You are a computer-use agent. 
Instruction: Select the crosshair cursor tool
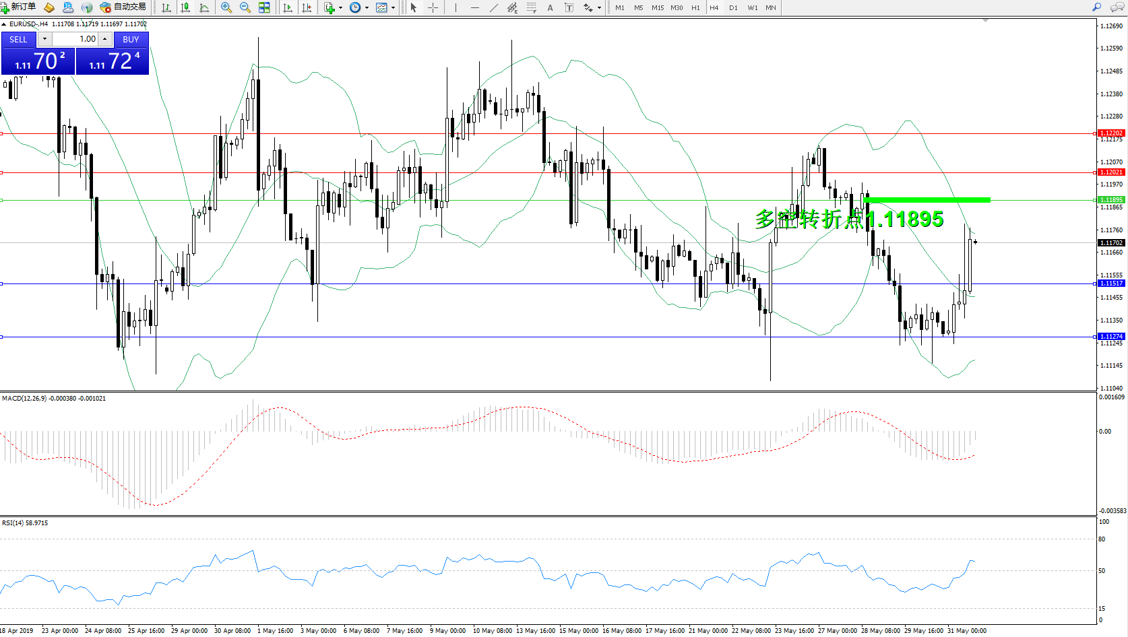433,7
